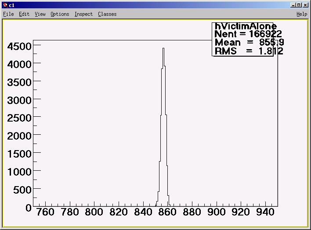311x230 pixels.
Task: Click the c1 window title text
Action: 11,5
